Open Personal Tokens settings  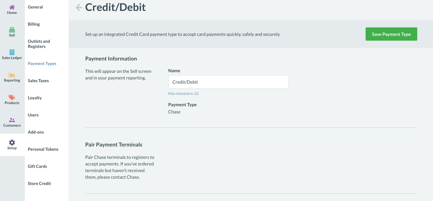pos(43,149)
